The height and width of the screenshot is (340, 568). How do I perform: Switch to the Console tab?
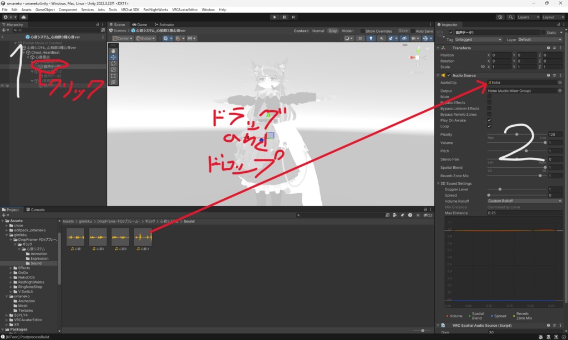35,209
